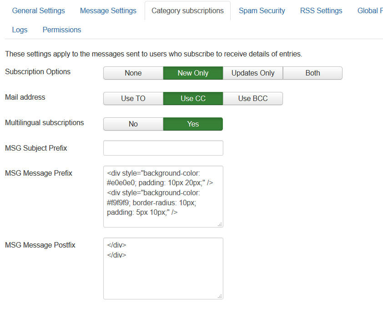Set Subscription Options to None
This screenshot has width=383, height=314.
coord(133,73)
